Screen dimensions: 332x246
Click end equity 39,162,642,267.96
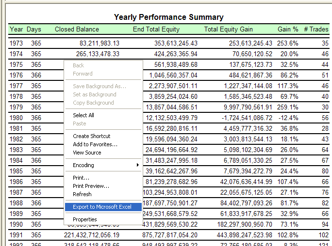pyautogui.click(x=171, y=171)
